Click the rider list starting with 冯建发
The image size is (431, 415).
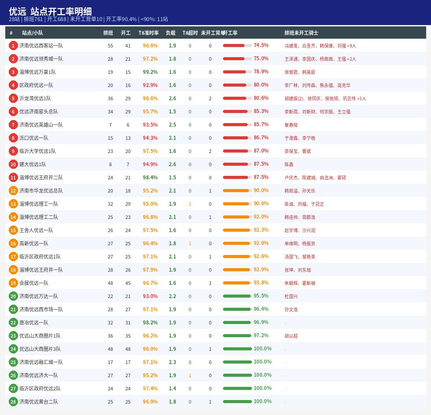[320, 46]
